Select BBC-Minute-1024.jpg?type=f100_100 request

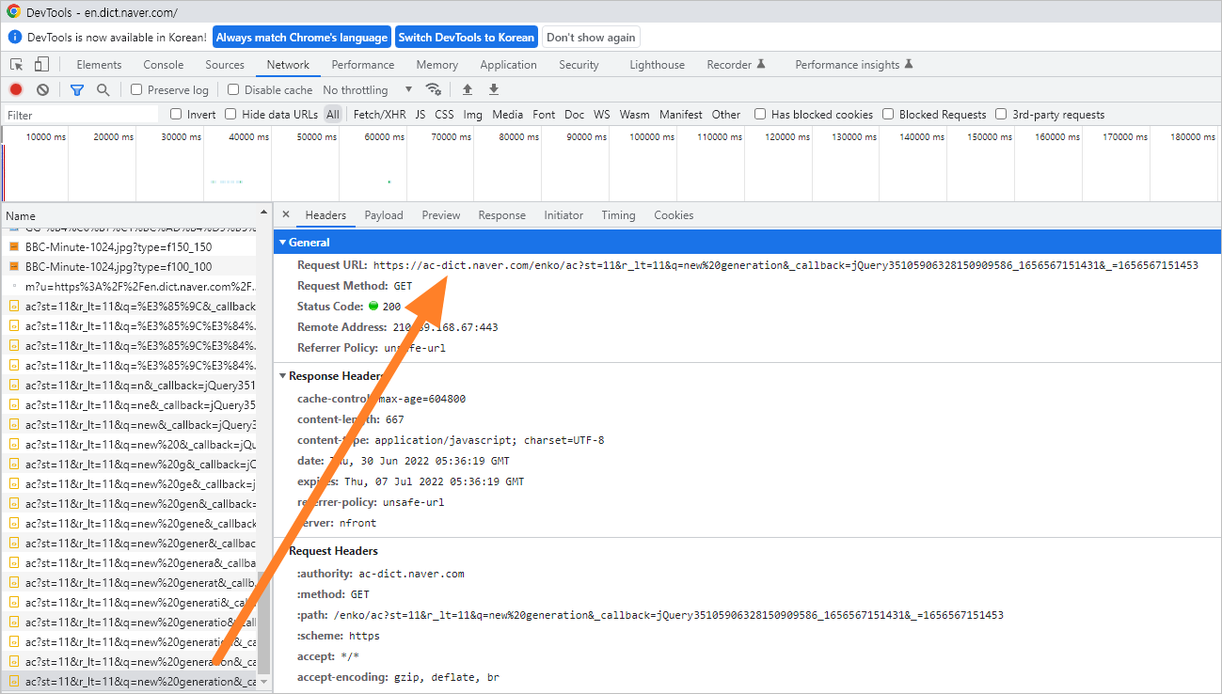130,266
